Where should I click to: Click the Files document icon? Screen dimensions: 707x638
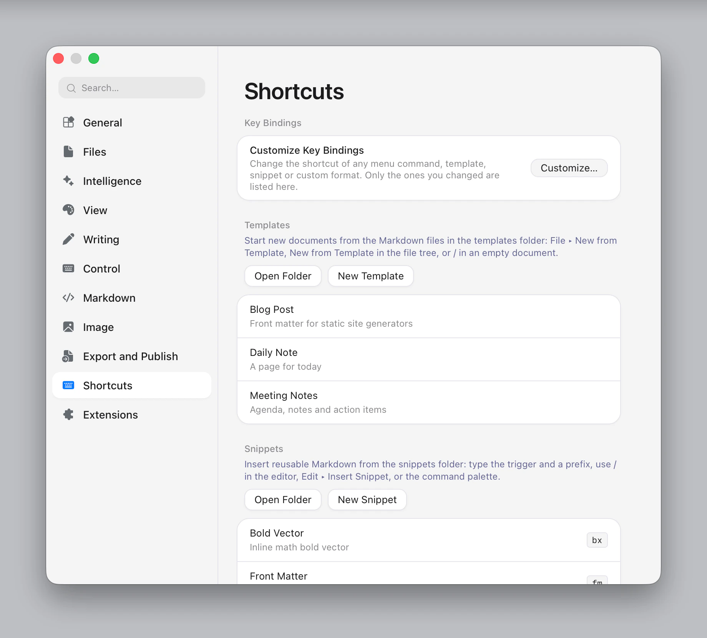coord(68,151)
